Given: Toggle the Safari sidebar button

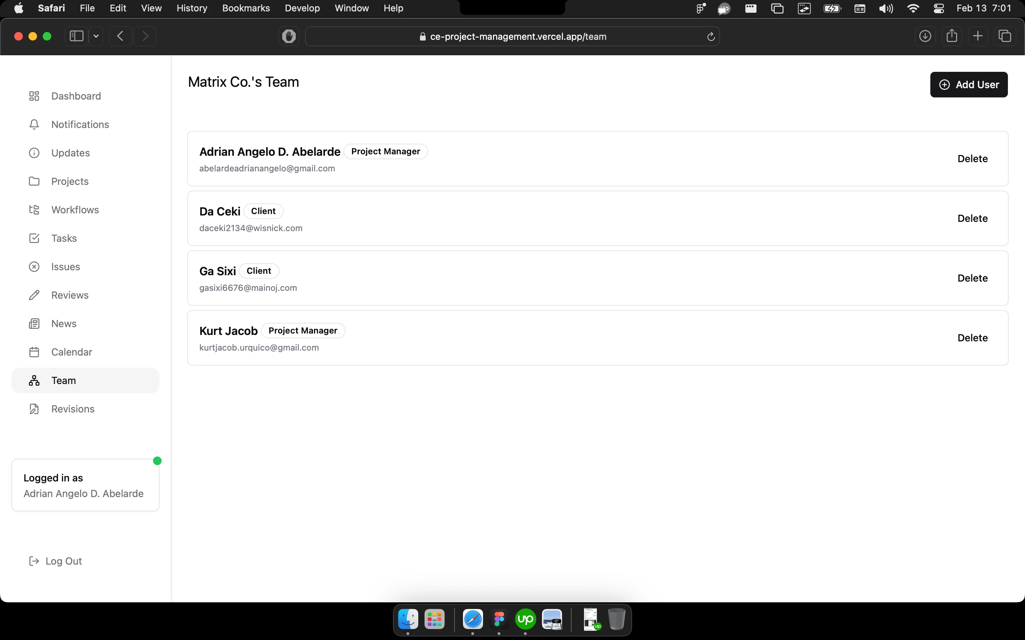Looking at the screenshot, I should 76,36.
